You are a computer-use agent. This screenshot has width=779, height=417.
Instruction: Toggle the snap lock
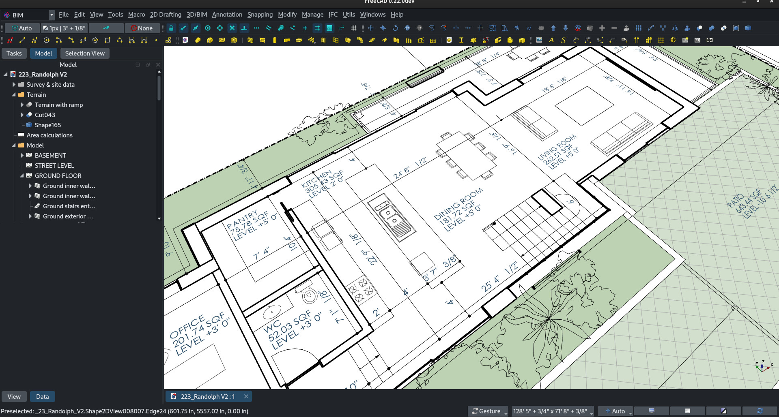(171, 28)
